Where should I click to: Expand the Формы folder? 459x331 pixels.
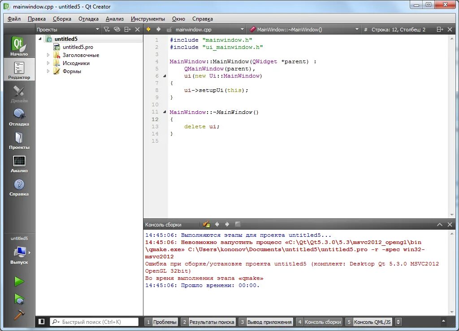48,71
